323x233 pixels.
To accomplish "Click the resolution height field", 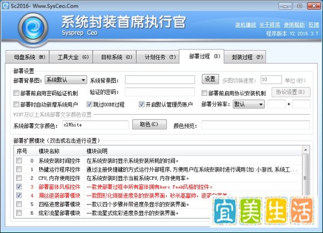I will point(301,104).
